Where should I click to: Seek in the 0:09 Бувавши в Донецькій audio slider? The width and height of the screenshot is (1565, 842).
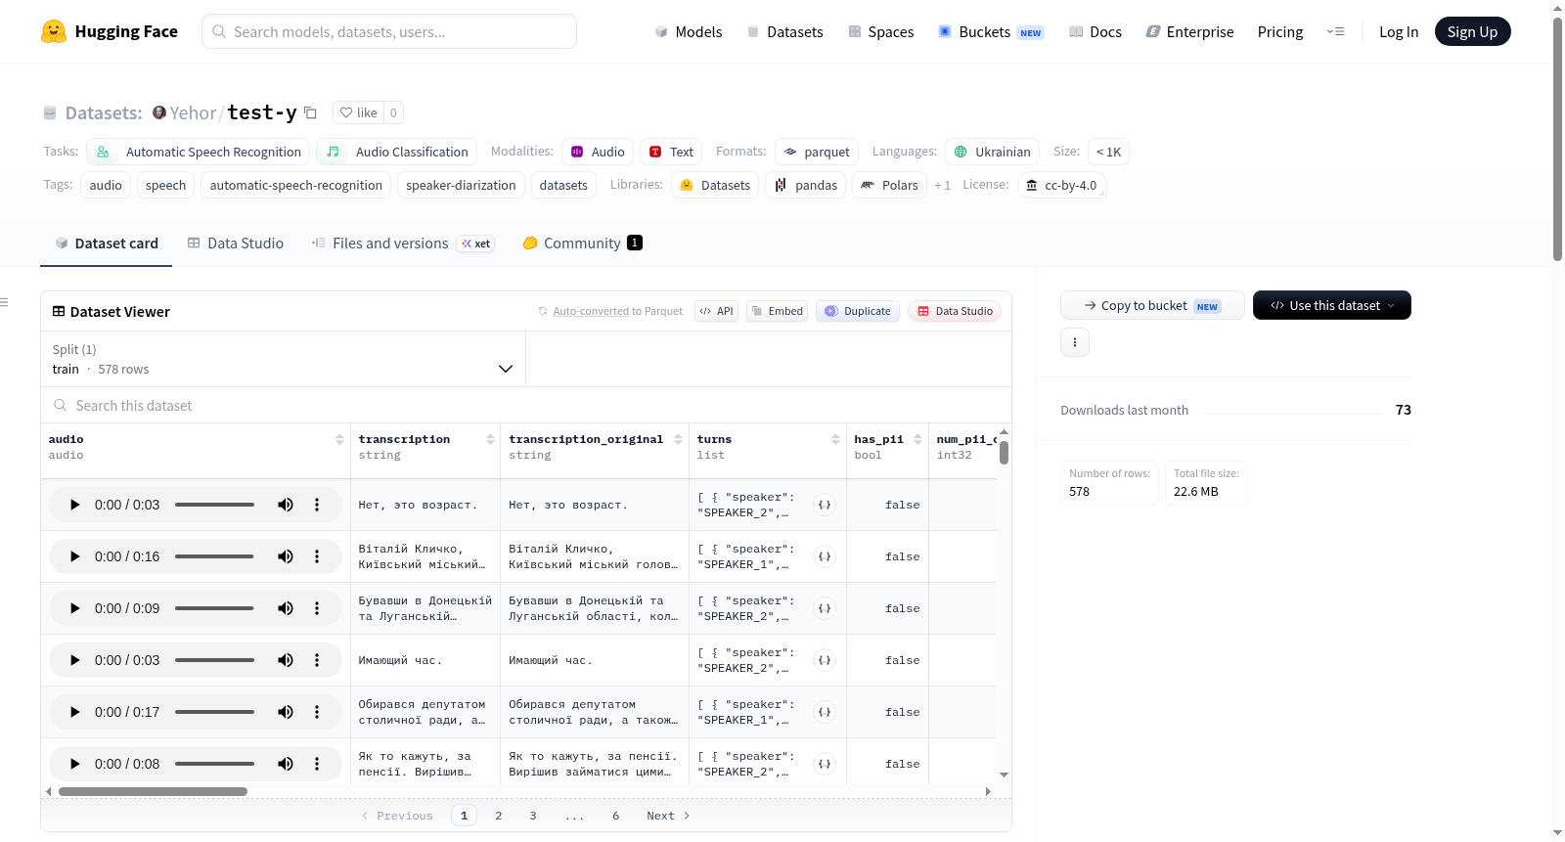[x=214, y=608]
